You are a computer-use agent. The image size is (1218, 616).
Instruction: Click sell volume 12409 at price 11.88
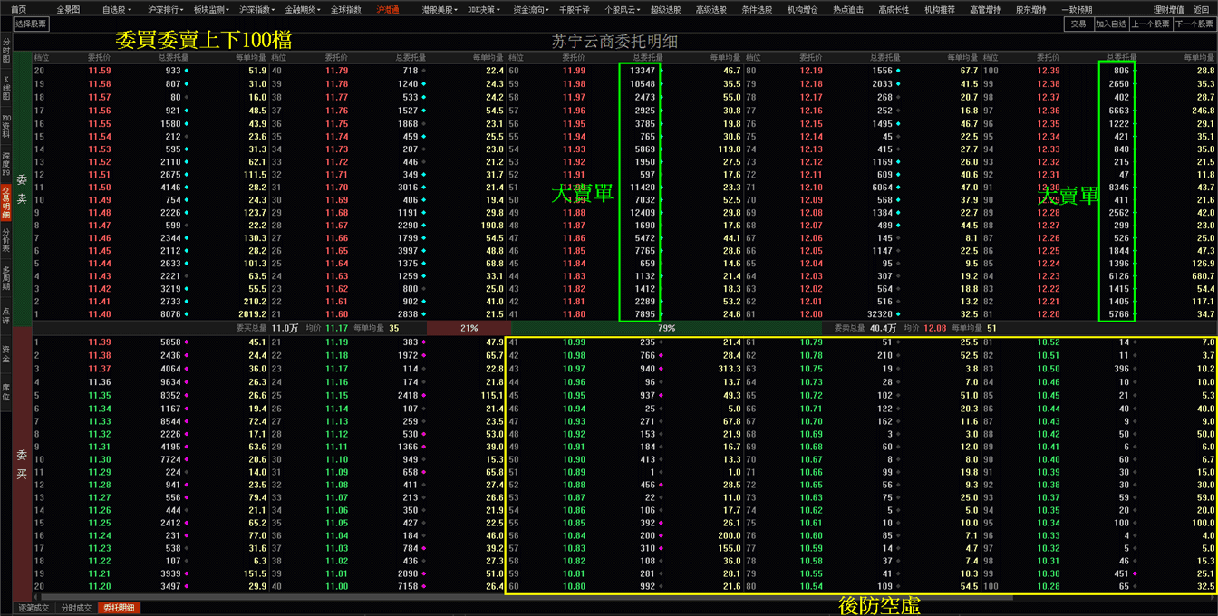pos(641,212)
